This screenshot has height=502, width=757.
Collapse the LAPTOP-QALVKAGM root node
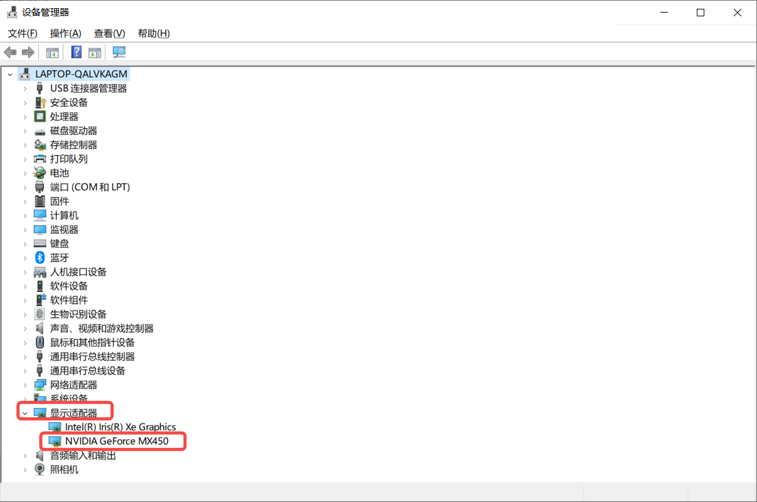click(x=9, y=75)
